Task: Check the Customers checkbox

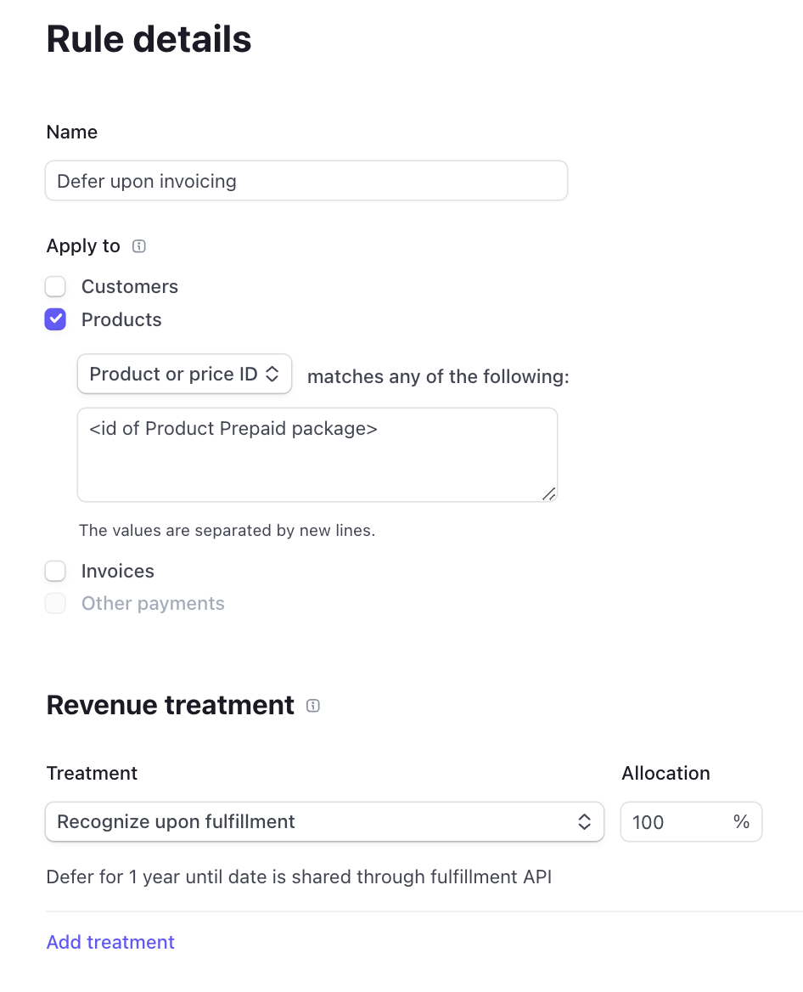Action: click(55, 286)
